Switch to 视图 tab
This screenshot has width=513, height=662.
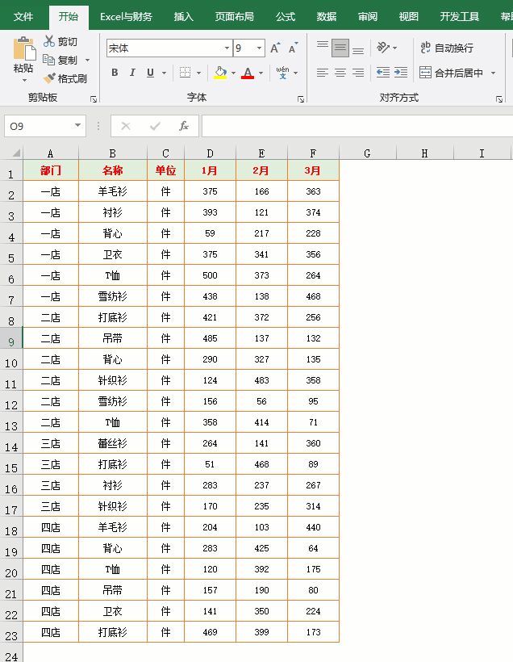[408, 16]
